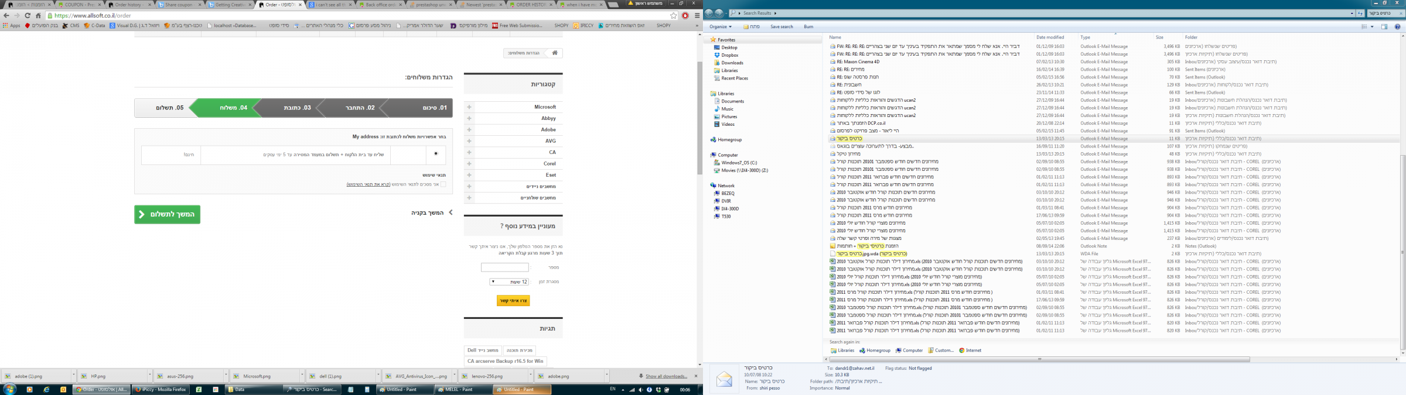Go back in the Chrome browser

coord(6,16)
